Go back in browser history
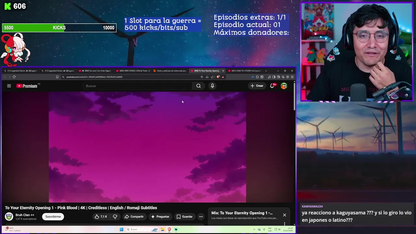The image size is (416, 234). [5, 77]
